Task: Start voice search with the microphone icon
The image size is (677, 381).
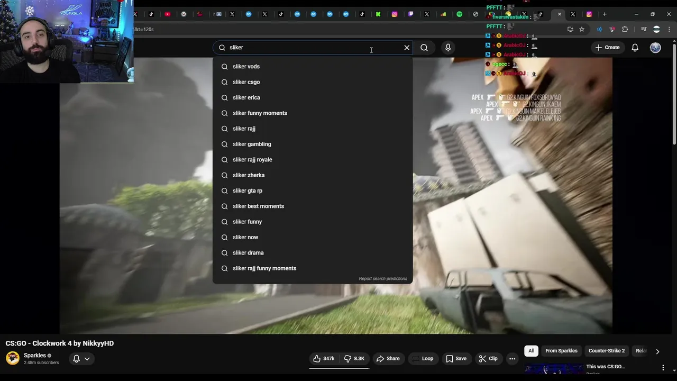Action: click(448, 48)
